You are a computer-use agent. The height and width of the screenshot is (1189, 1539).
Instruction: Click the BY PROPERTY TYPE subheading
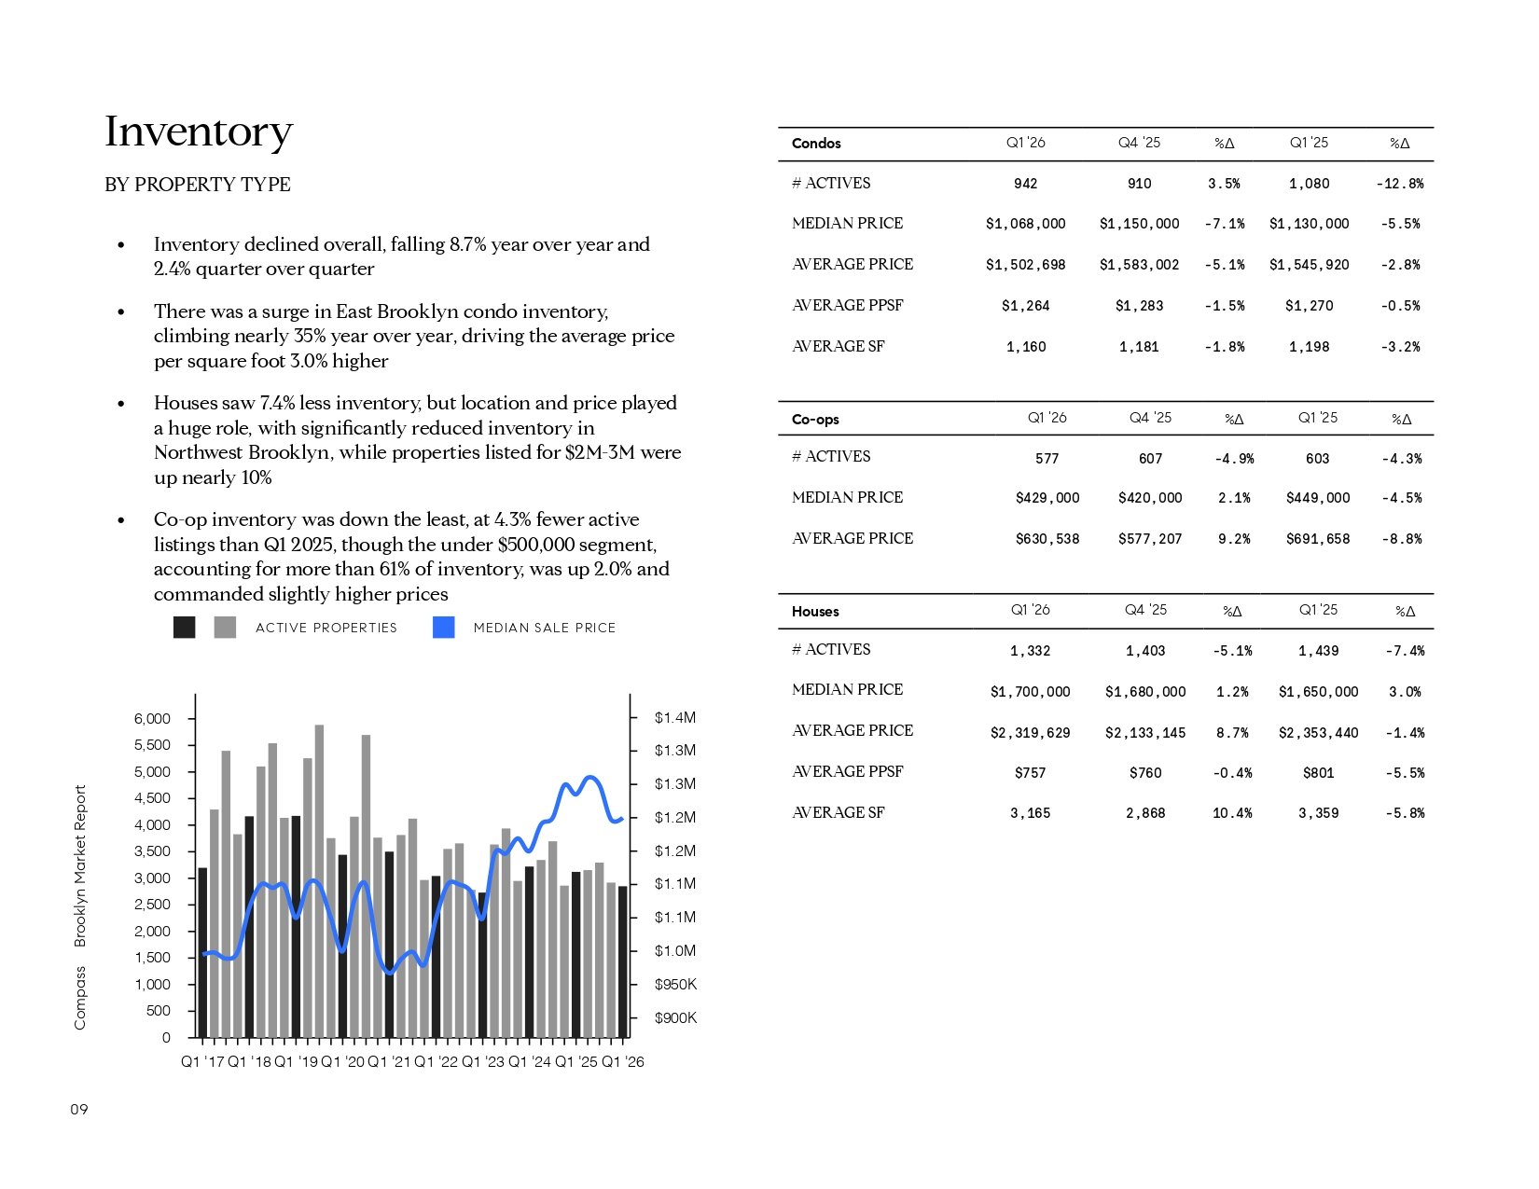coord(198,185)
